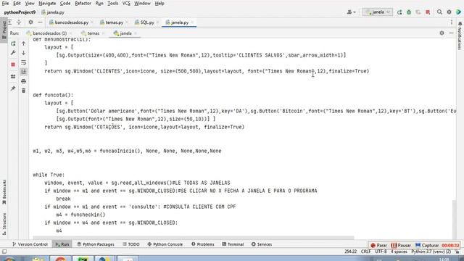Open the Help menu
The height and width of the screenshot is (261, 464).
point(159,4)
